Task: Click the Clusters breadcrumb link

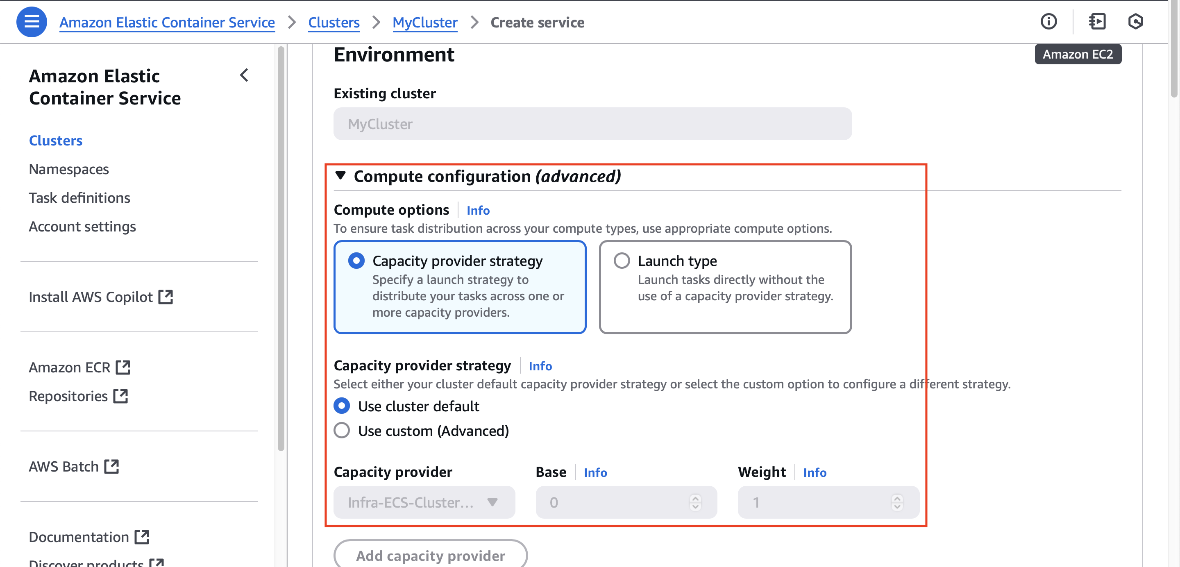Action: [334, 22]
